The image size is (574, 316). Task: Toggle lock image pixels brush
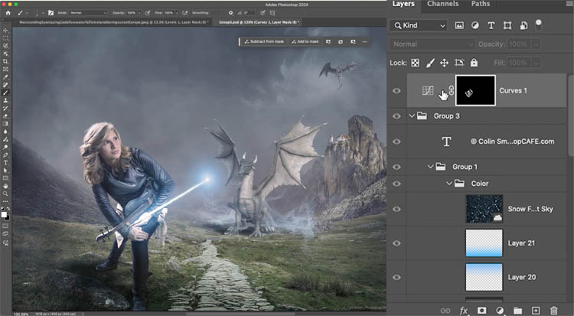pos(430,63)
